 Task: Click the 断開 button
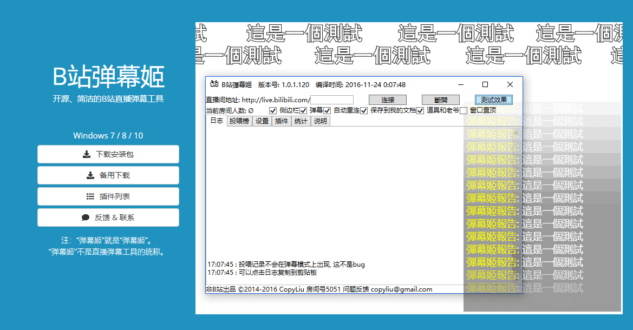coord(441,100)
